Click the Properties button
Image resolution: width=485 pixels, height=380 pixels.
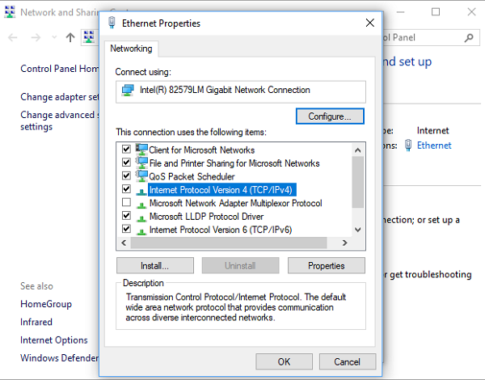[x=325, y=265]
